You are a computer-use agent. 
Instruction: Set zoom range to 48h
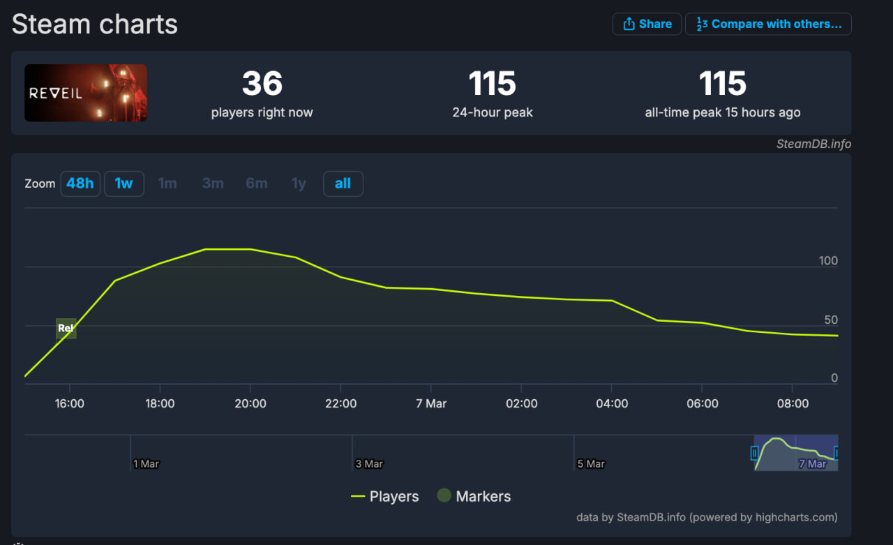(x=80, y=184)
